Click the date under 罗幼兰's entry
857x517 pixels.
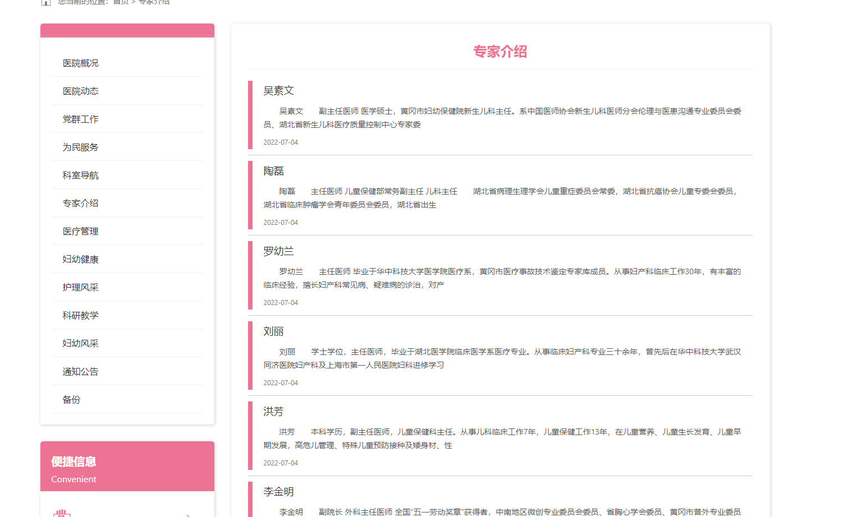[x=281, y=303]
